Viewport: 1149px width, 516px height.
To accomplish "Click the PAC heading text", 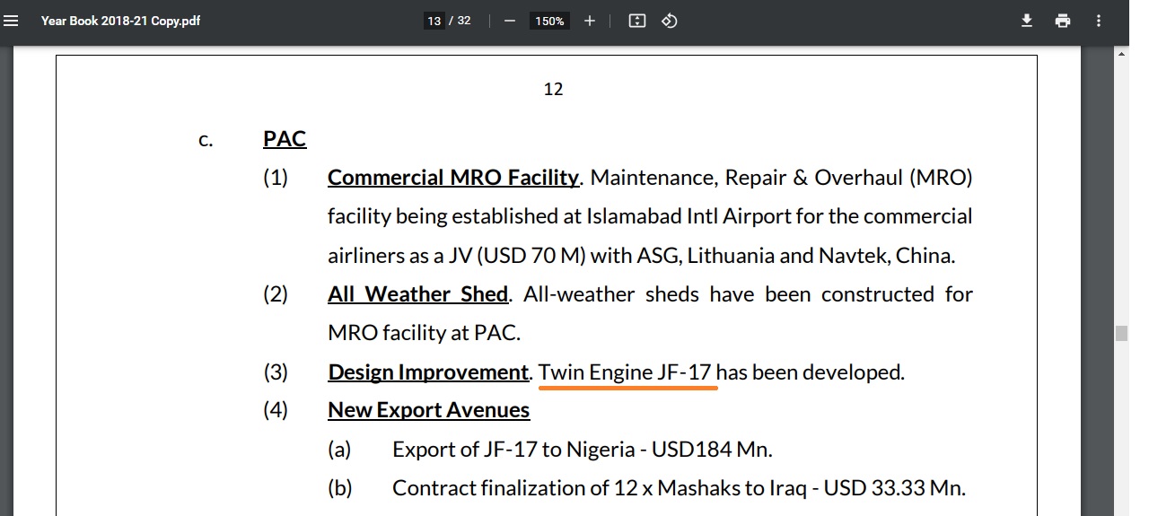I will (285, 139).
